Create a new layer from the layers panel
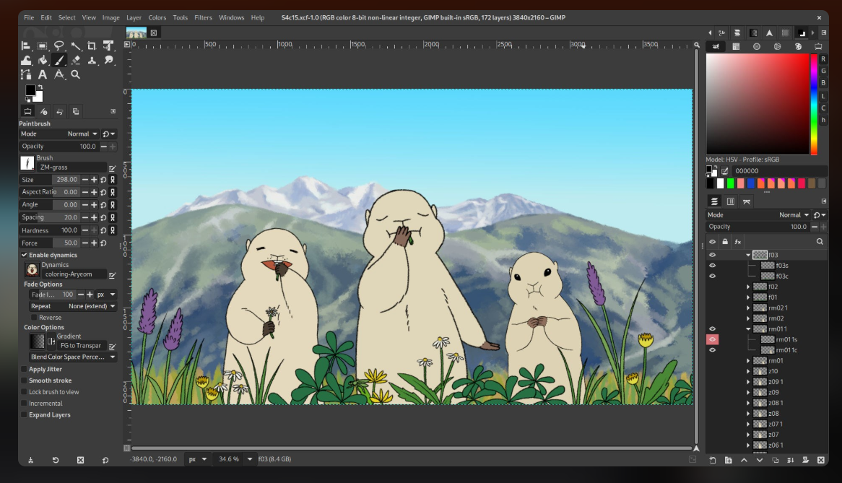 click(713, 460)
